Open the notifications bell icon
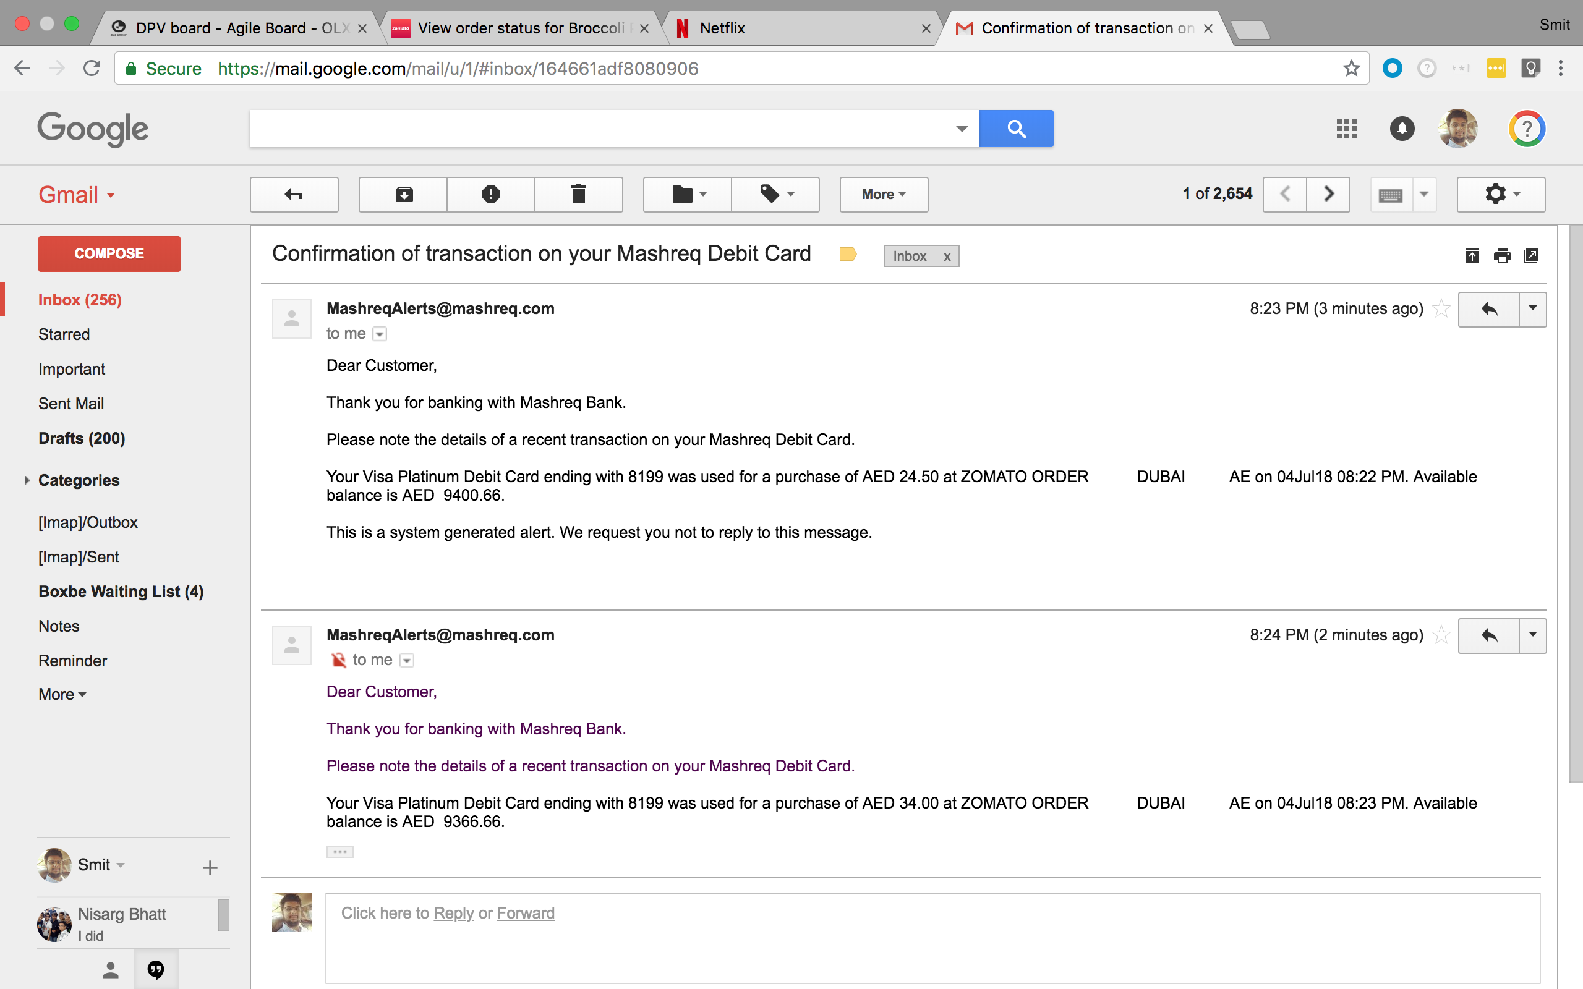Viewport: 1583px width, 989px height. (1402, 128)
